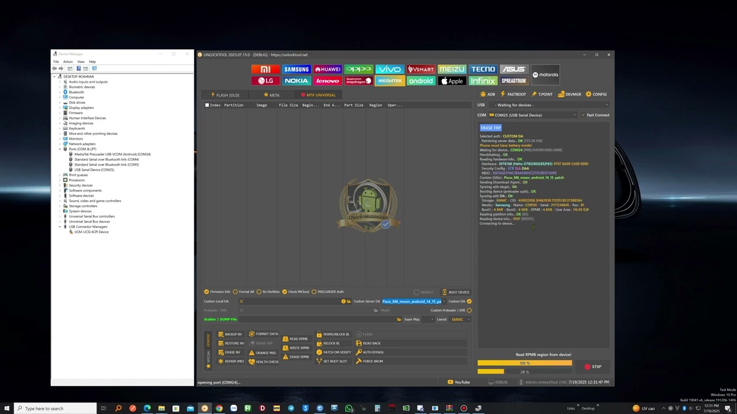The height and width of the screenshot is (414, 737).
Task: Open the COM port dropdown
Action: [533, 115]
